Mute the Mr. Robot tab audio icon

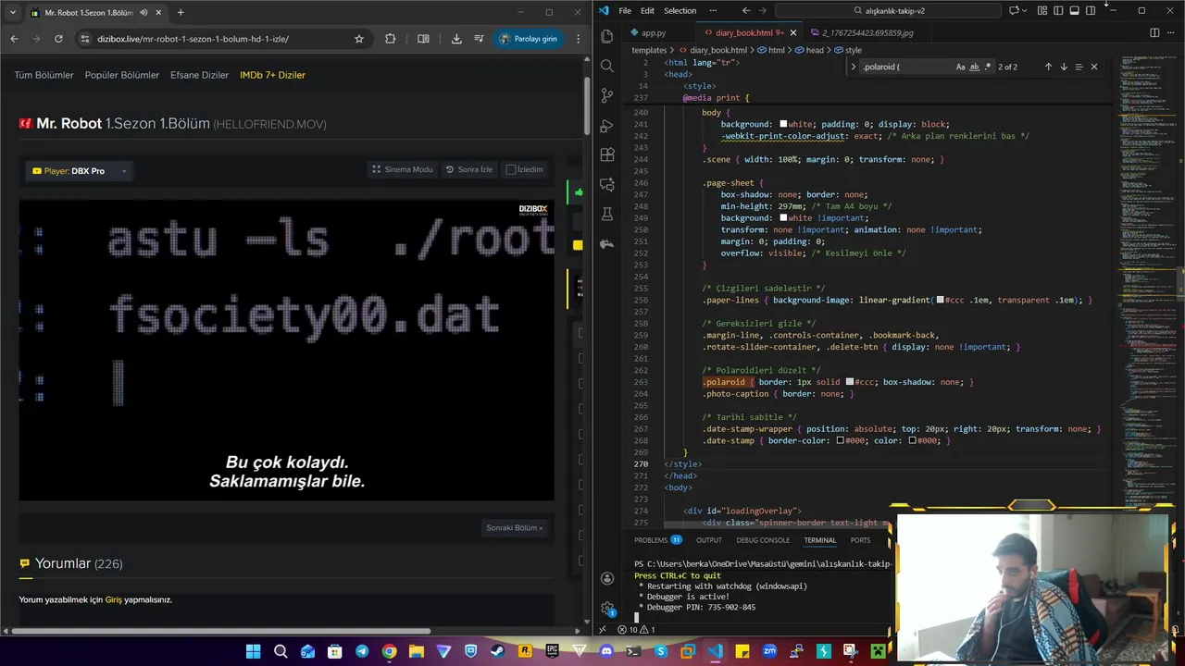point(143,12)
